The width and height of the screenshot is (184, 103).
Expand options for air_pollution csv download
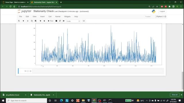26,95
